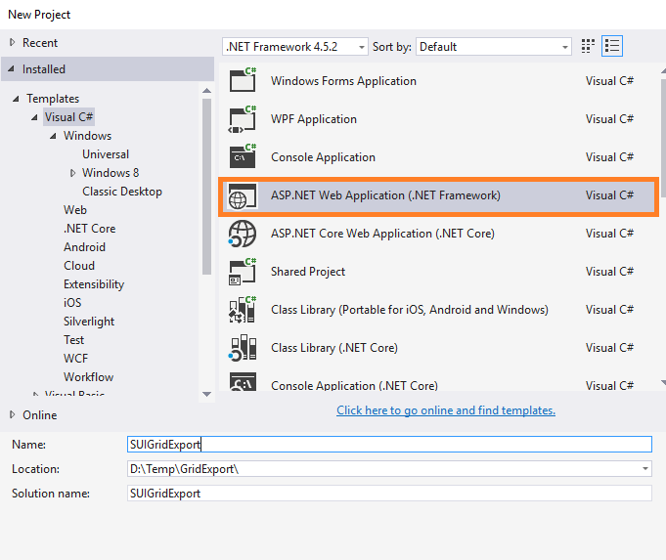Switch to small icons view
Viewport: 666px width, 560px height.
588,46
